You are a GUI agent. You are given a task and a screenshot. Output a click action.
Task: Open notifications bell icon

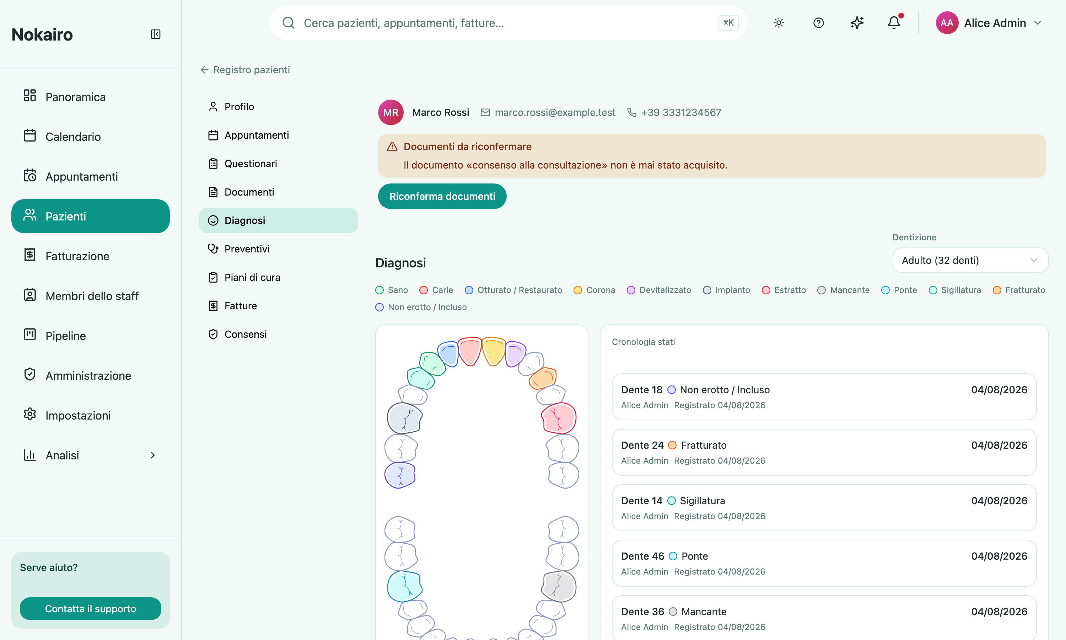point(894,23)
